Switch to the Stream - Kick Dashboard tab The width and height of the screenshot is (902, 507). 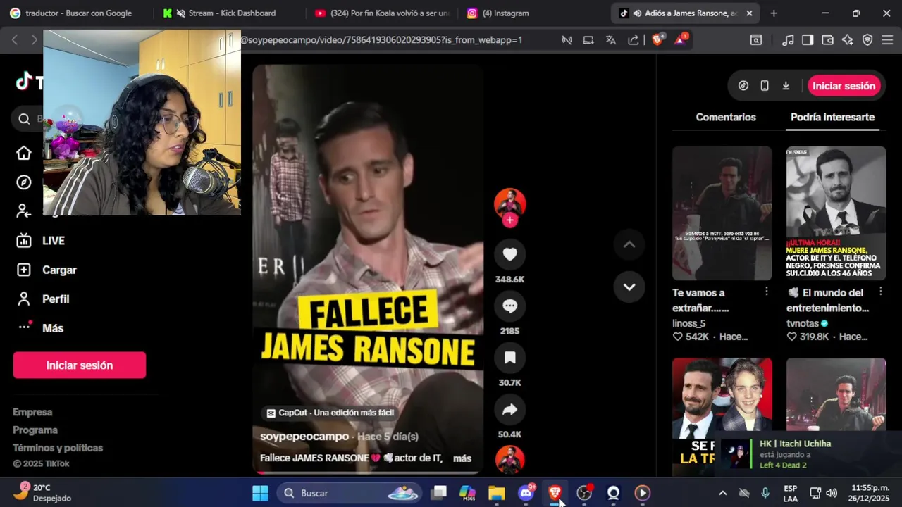(x=225, y=13)
